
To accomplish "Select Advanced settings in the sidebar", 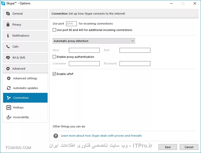I will [x=25, y=78].
